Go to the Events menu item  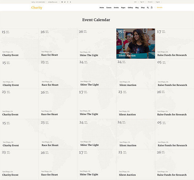click(116, 7)
